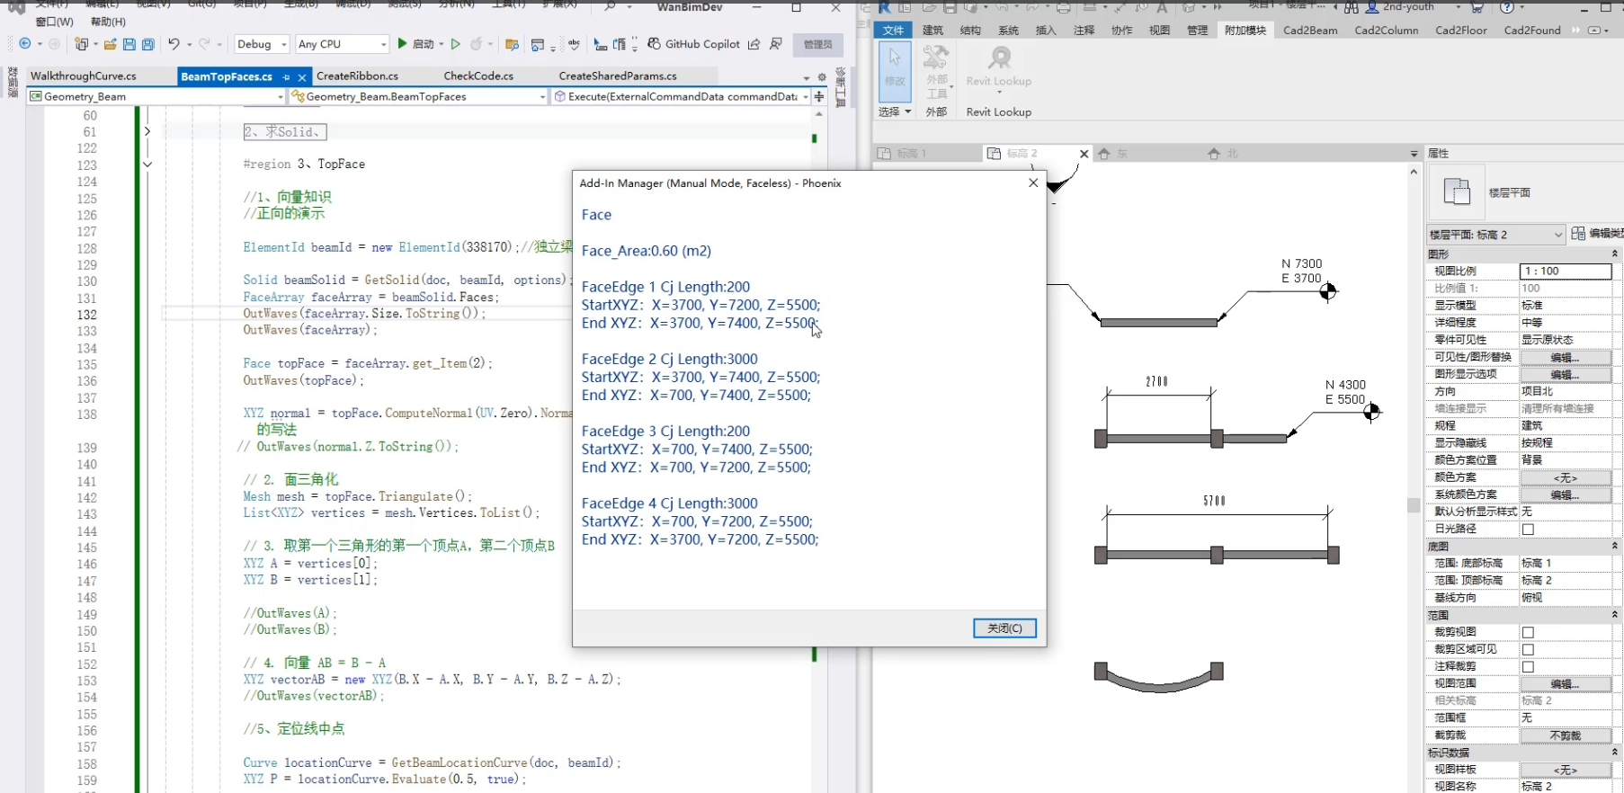Open the Cad2Beam ribbon tab

[1309, 30]
